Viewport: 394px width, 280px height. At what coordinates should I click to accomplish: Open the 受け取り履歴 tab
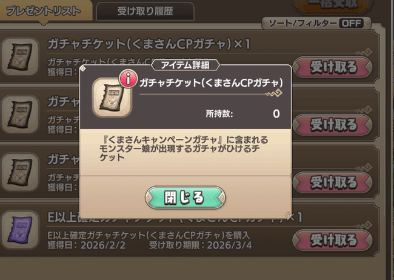pyautogui.click(x=145, y=12)
